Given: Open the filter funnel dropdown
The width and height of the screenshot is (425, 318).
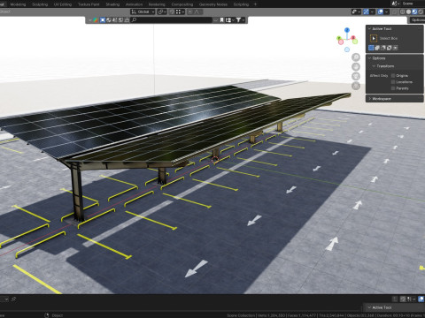Looking at the screenshot, I should click(240, 20).
